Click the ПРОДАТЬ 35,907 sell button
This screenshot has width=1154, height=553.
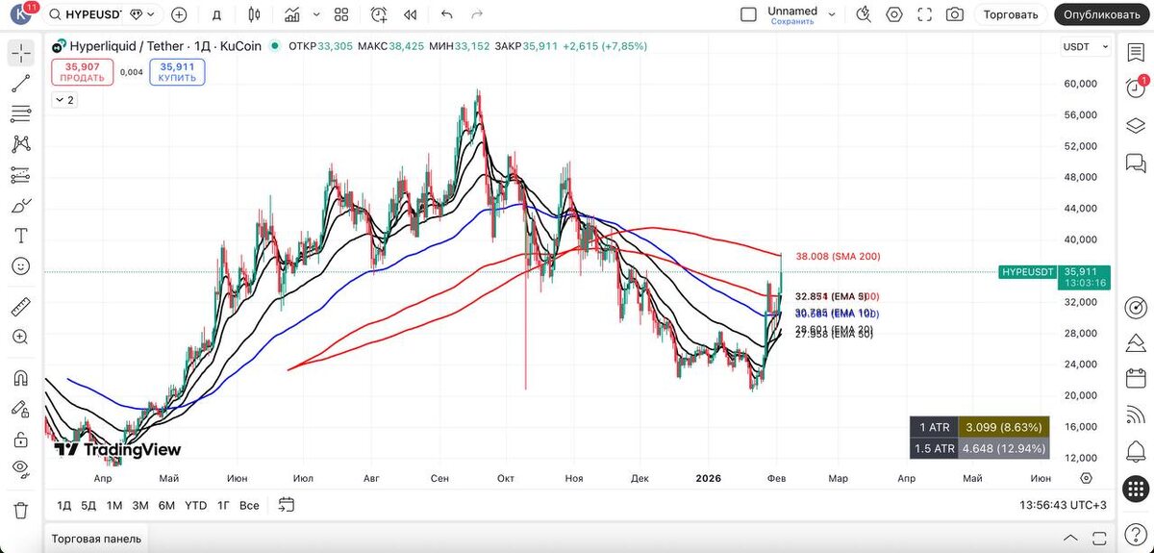[x=84, y=72]
